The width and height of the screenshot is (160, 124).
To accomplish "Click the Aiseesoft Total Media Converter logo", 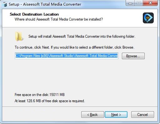I will click(148, 18).
